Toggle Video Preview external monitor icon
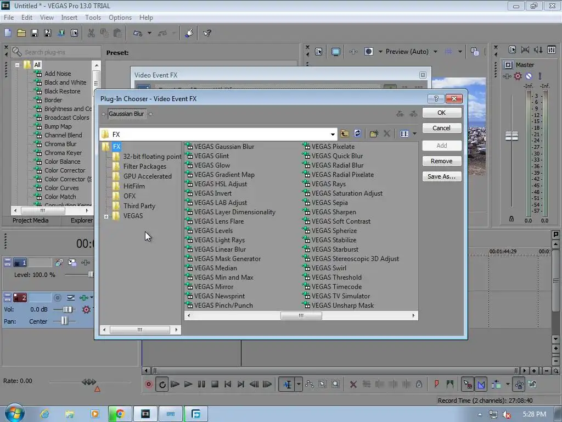 pyautogui.click(x=335, y=52)
